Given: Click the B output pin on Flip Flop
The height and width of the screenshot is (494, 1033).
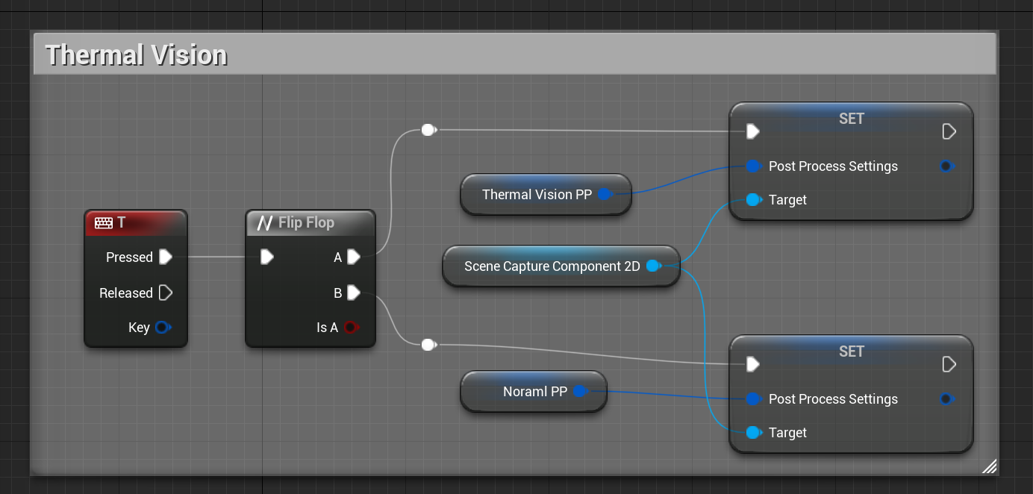Looking at the screenshot, I should [354, 293].
